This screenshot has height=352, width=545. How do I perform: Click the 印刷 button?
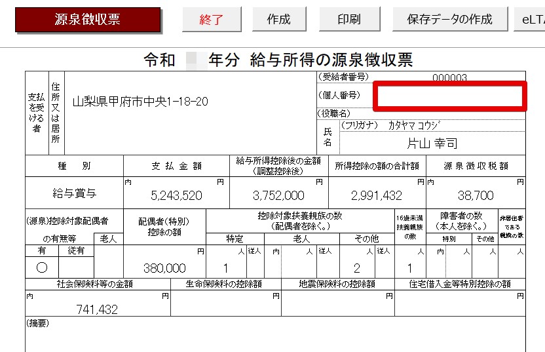[349, 19]
